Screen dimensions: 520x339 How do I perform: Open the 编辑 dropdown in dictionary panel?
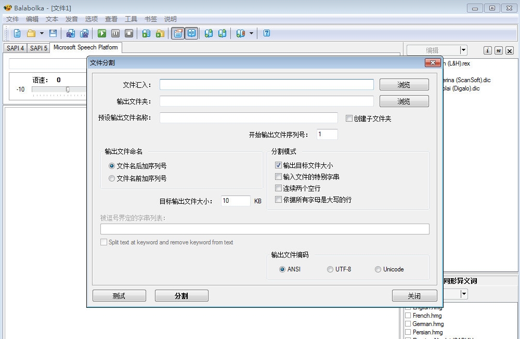(463, 50)
